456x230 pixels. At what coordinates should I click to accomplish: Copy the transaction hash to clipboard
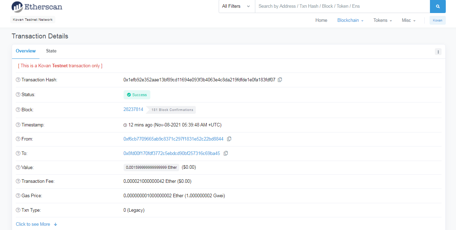[280, 80]
